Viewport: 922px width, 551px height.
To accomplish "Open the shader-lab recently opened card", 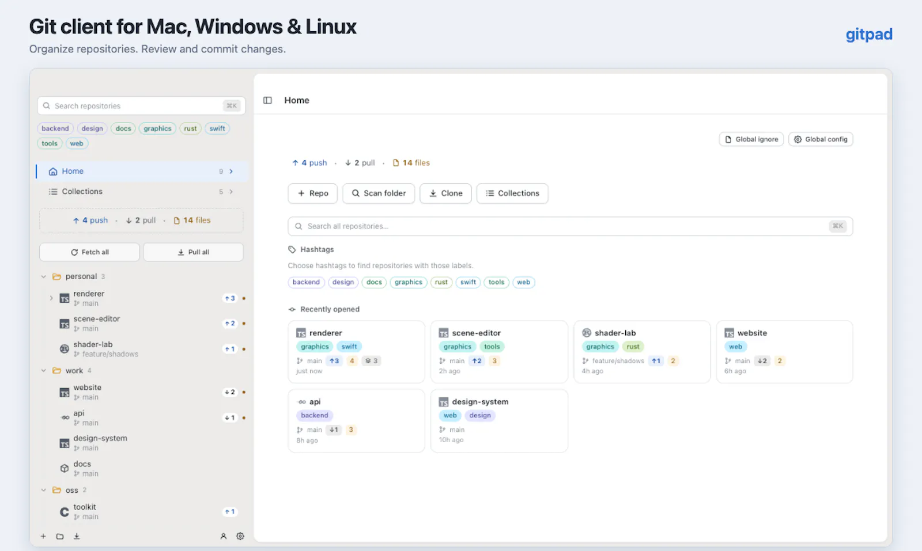I will 642,352.
